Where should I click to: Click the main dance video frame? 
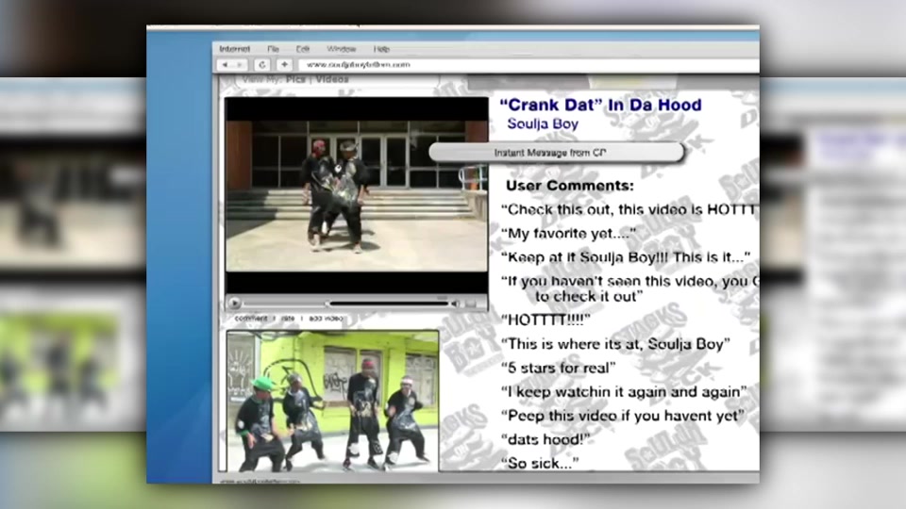pyautogui.click(x=357, y=196)
